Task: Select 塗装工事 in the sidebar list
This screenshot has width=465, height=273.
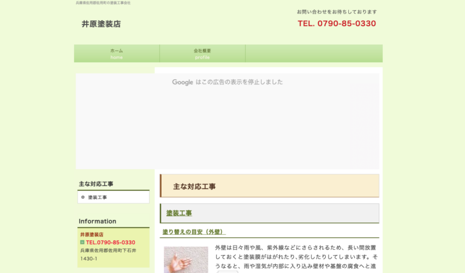Action: coord(98,198)
